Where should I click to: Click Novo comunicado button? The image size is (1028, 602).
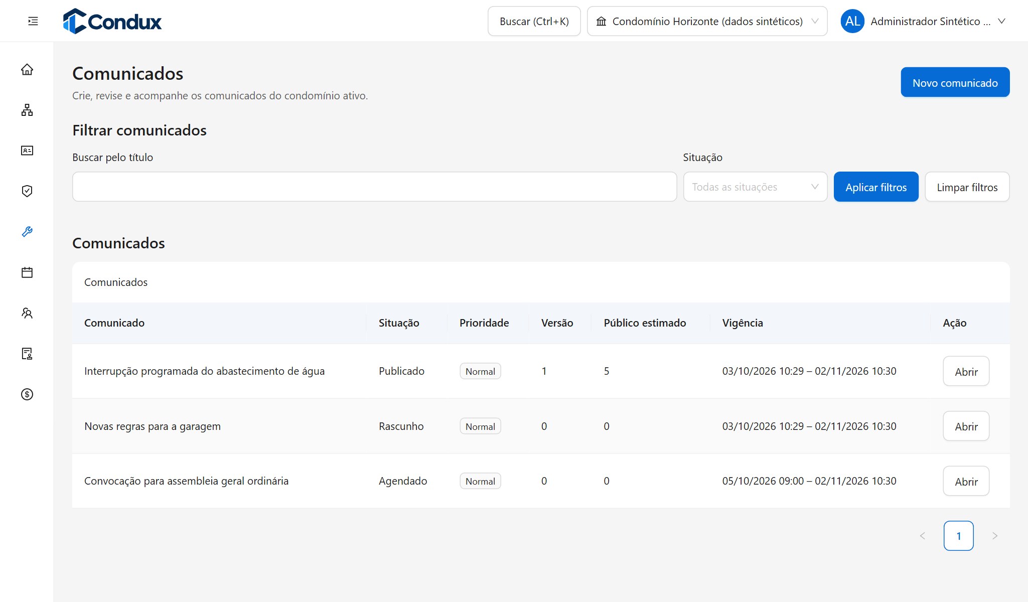pyautogui.click(x=955, y=82)
